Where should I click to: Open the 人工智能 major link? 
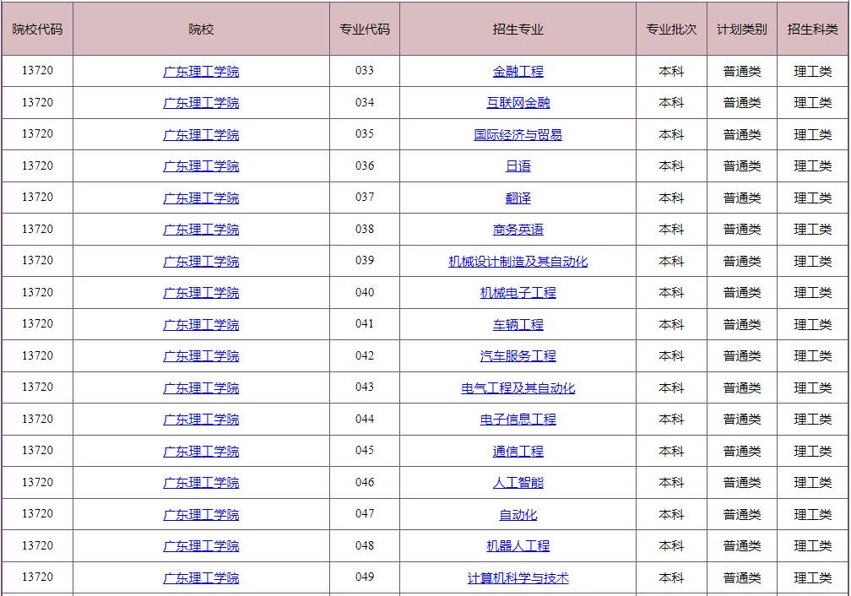pos(518,482)
